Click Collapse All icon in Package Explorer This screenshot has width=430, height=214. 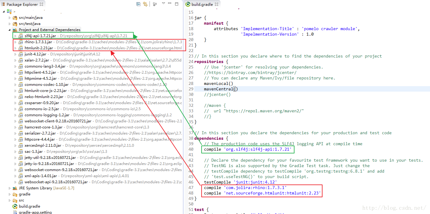(x=139, y=4)
